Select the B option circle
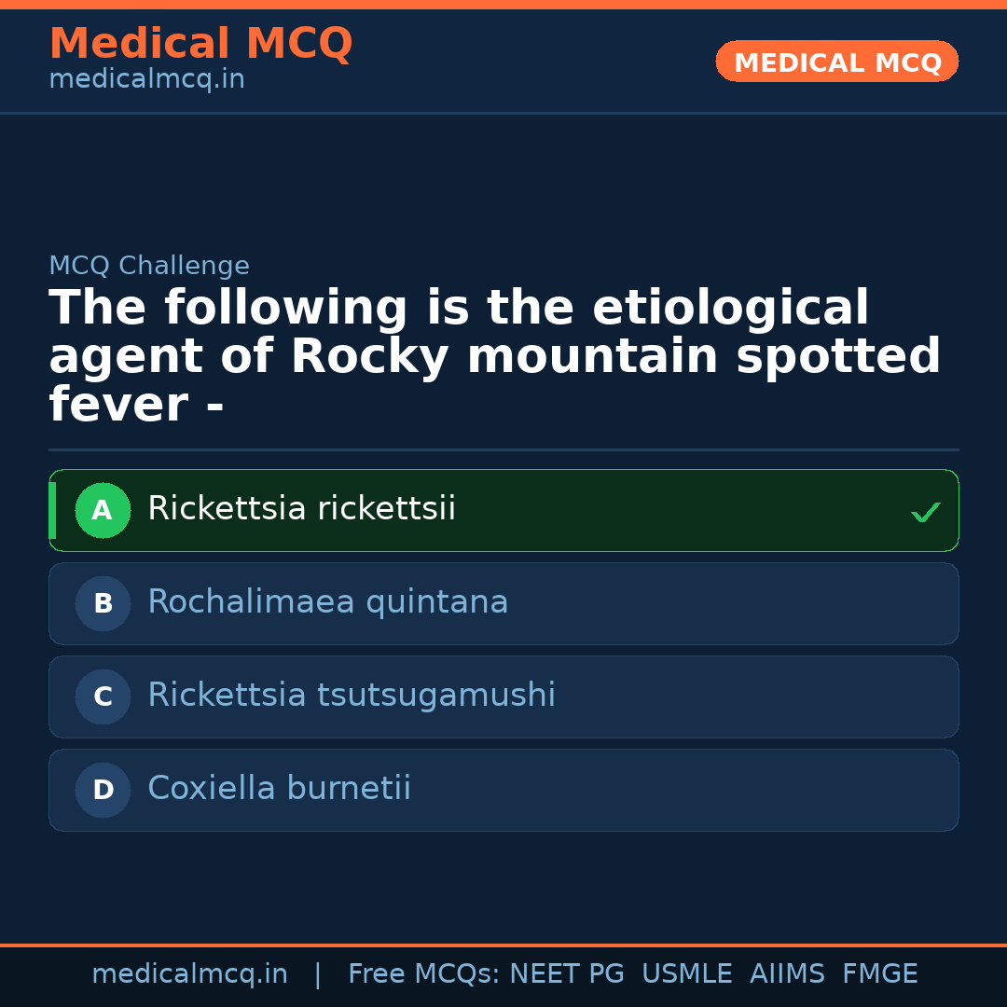Screen dimensions: 1007x1007 coord(103,603)
